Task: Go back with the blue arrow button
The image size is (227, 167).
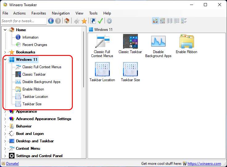Action: pyautogui.click(x=51, y=21)
